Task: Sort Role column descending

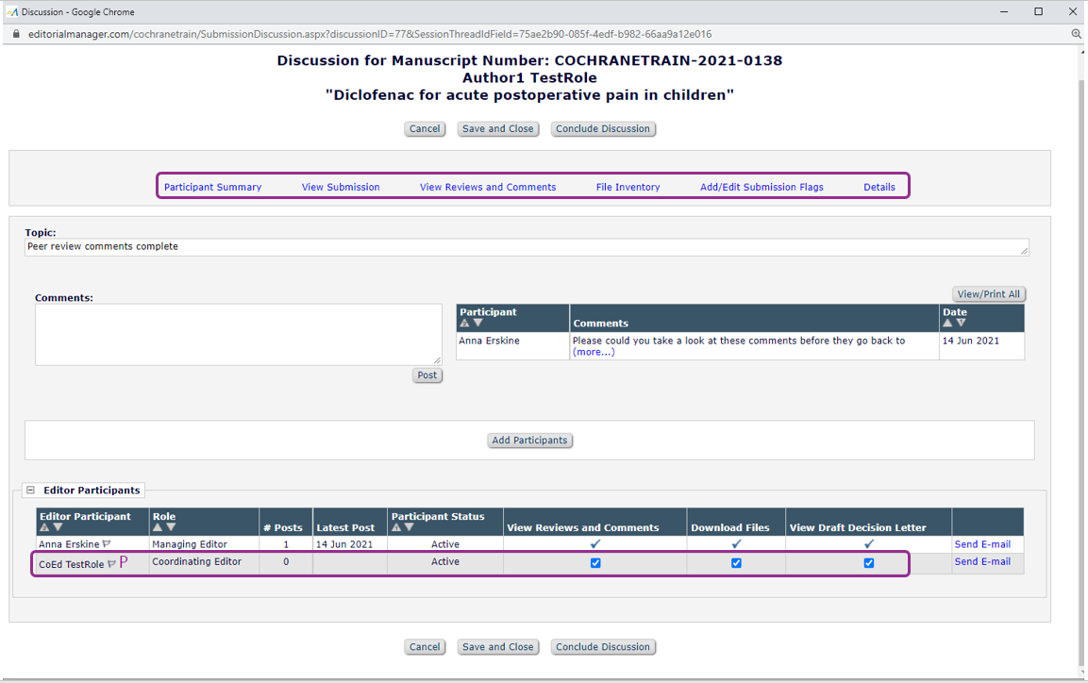Action: [171, 527]
